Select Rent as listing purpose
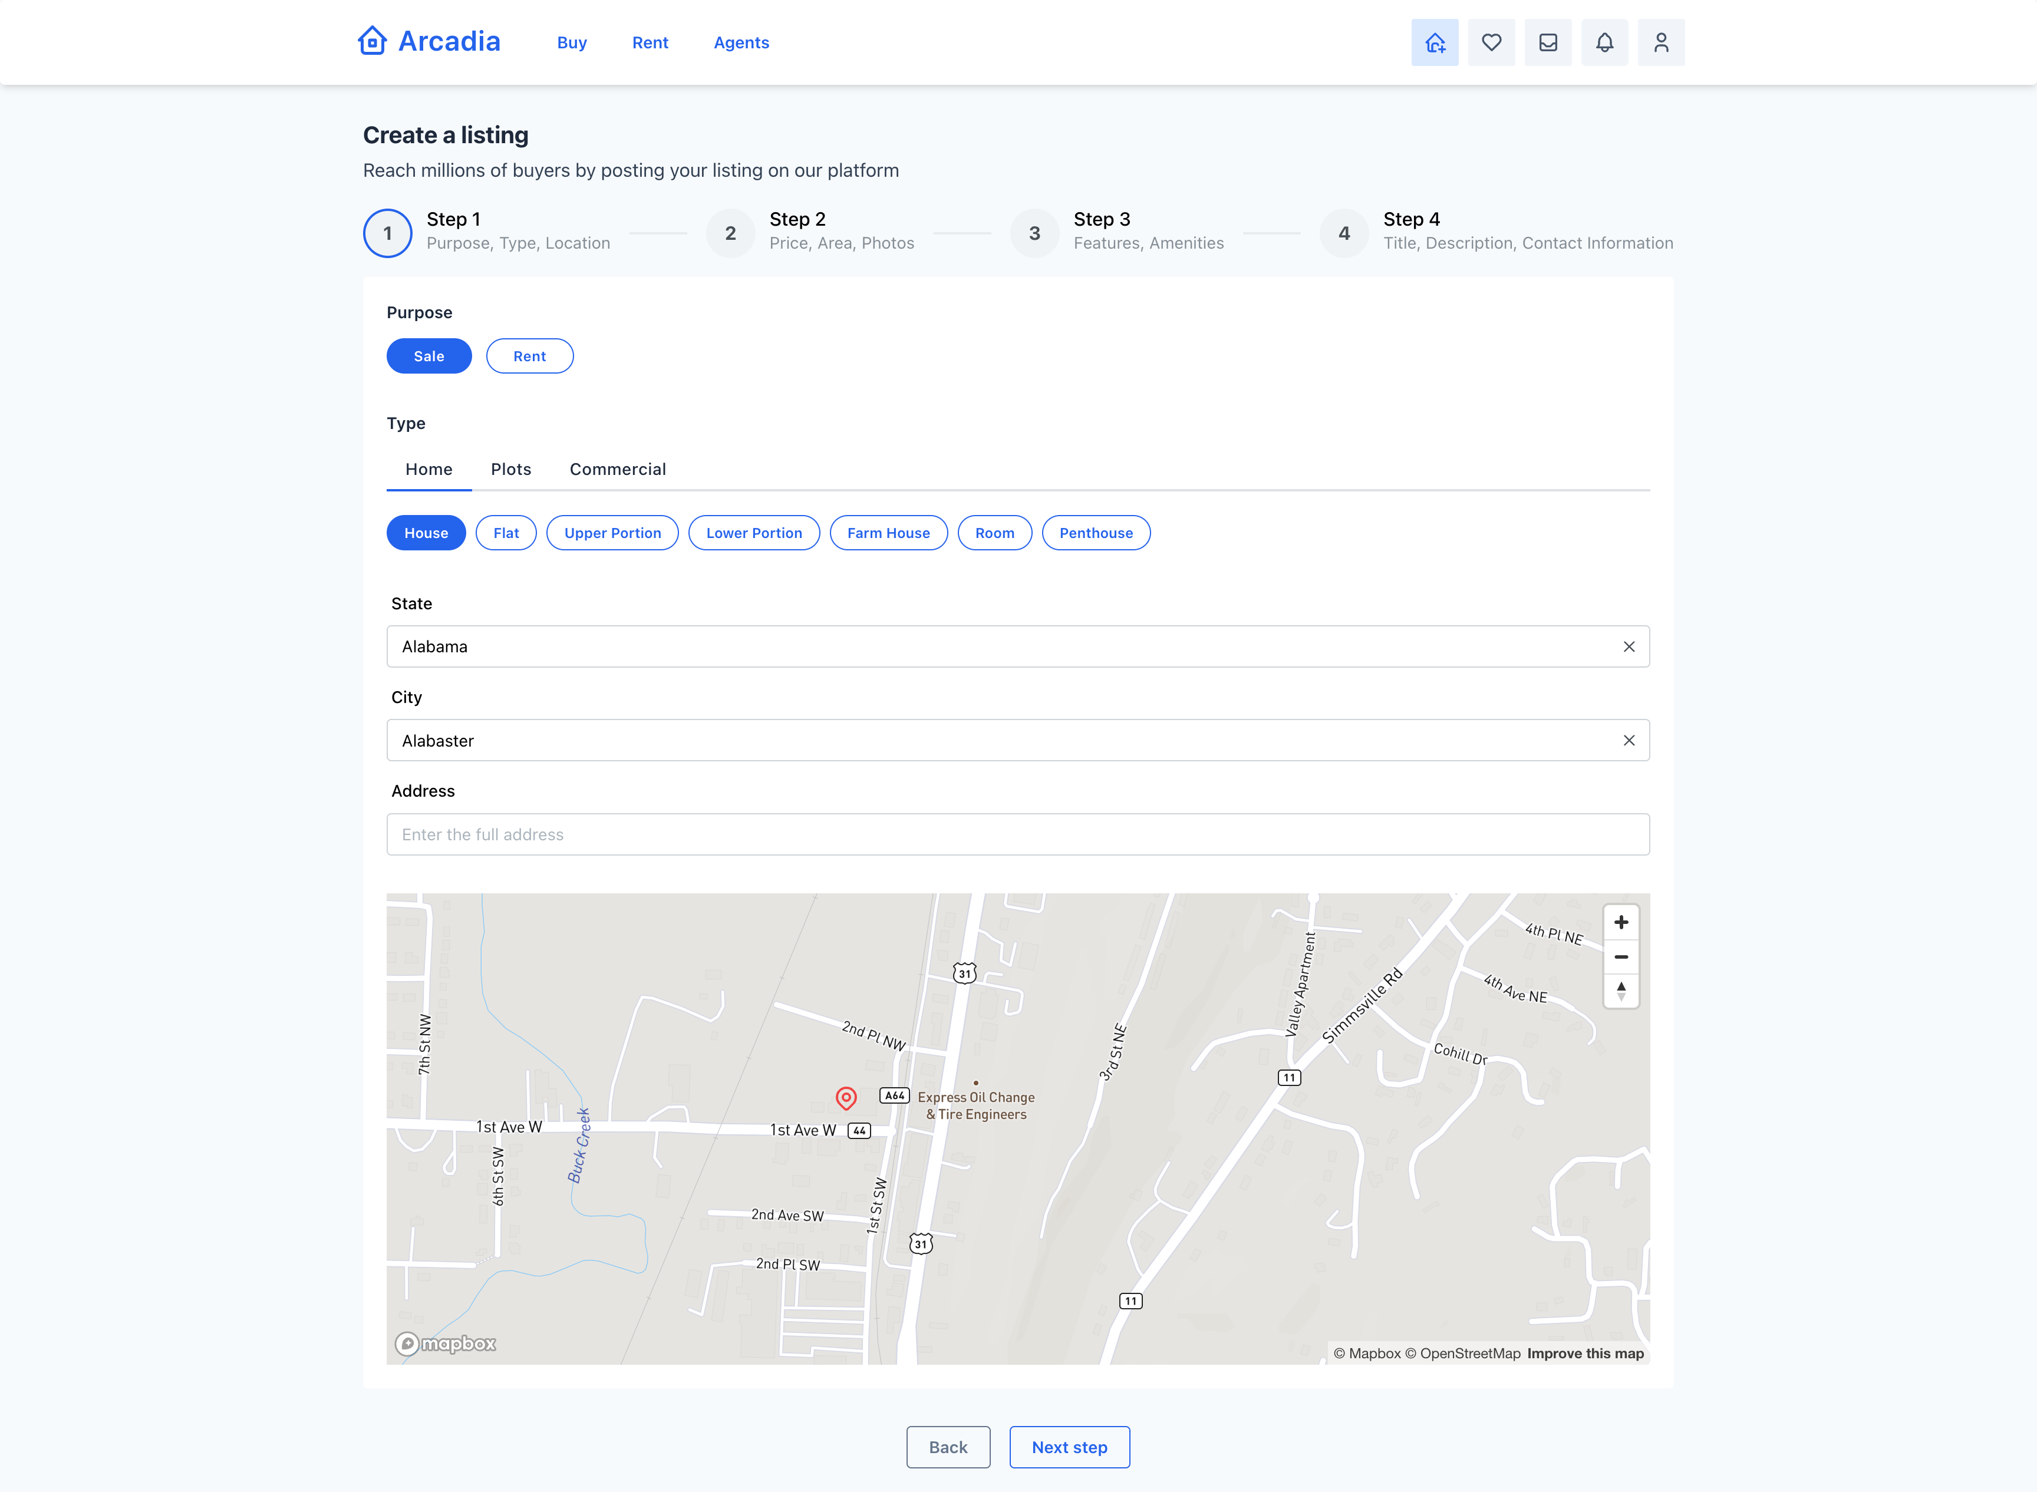This screenshot has width=2037, height=1492. 529,356
